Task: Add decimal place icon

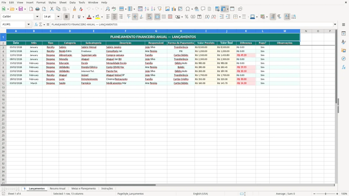Action: 207,17
